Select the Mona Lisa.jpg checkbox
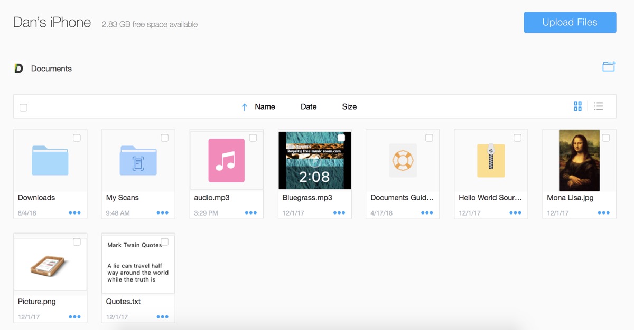634x330 pixels. click(605, 138)
